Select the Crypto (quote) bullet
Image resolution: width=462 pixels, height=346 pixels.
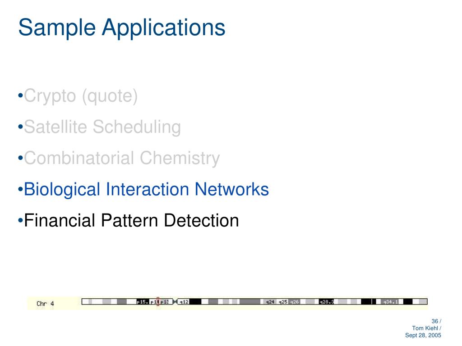81,96
